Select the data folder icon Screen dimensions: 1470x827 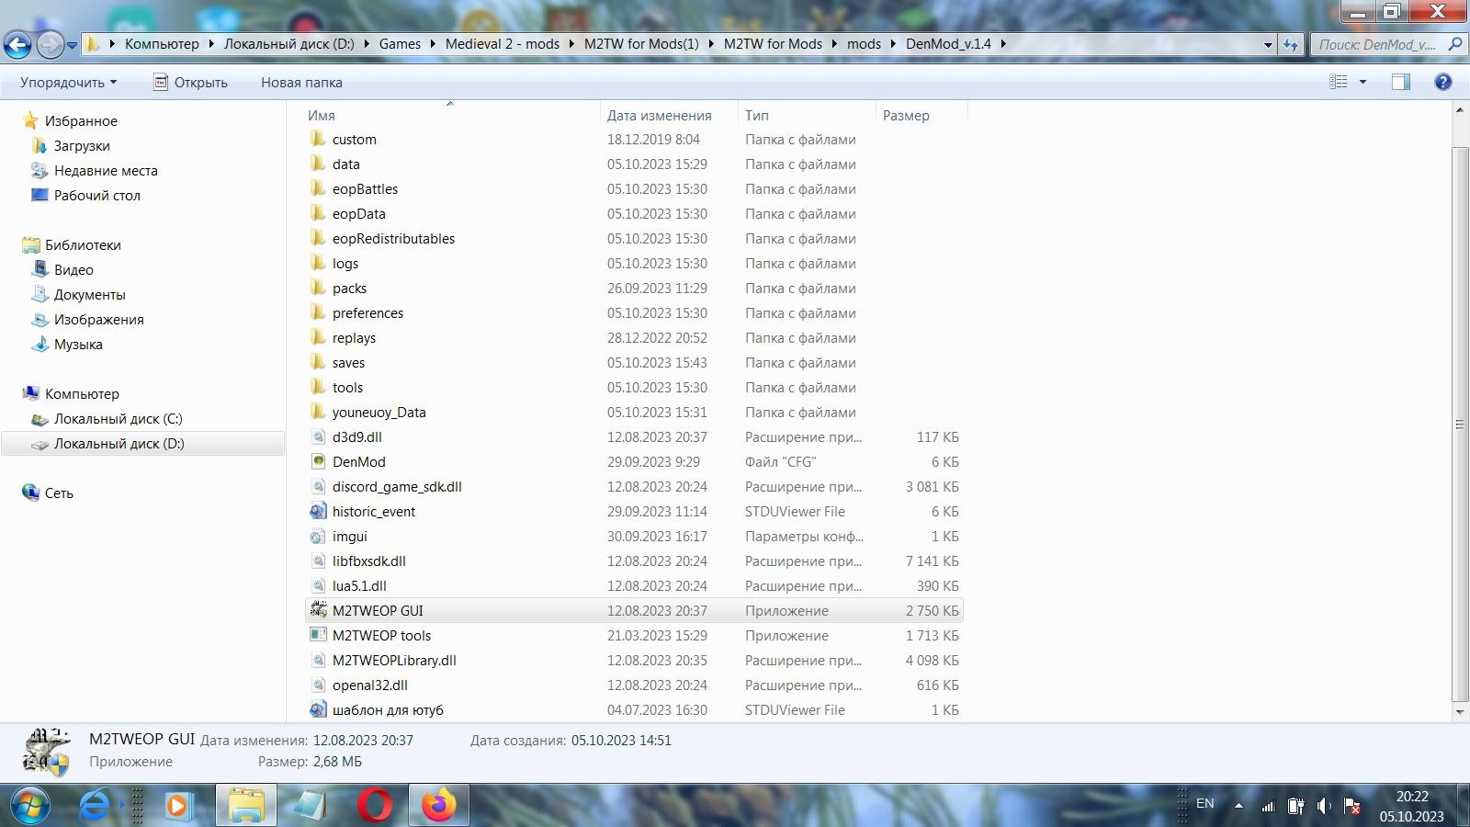click(x=318, y=164)
